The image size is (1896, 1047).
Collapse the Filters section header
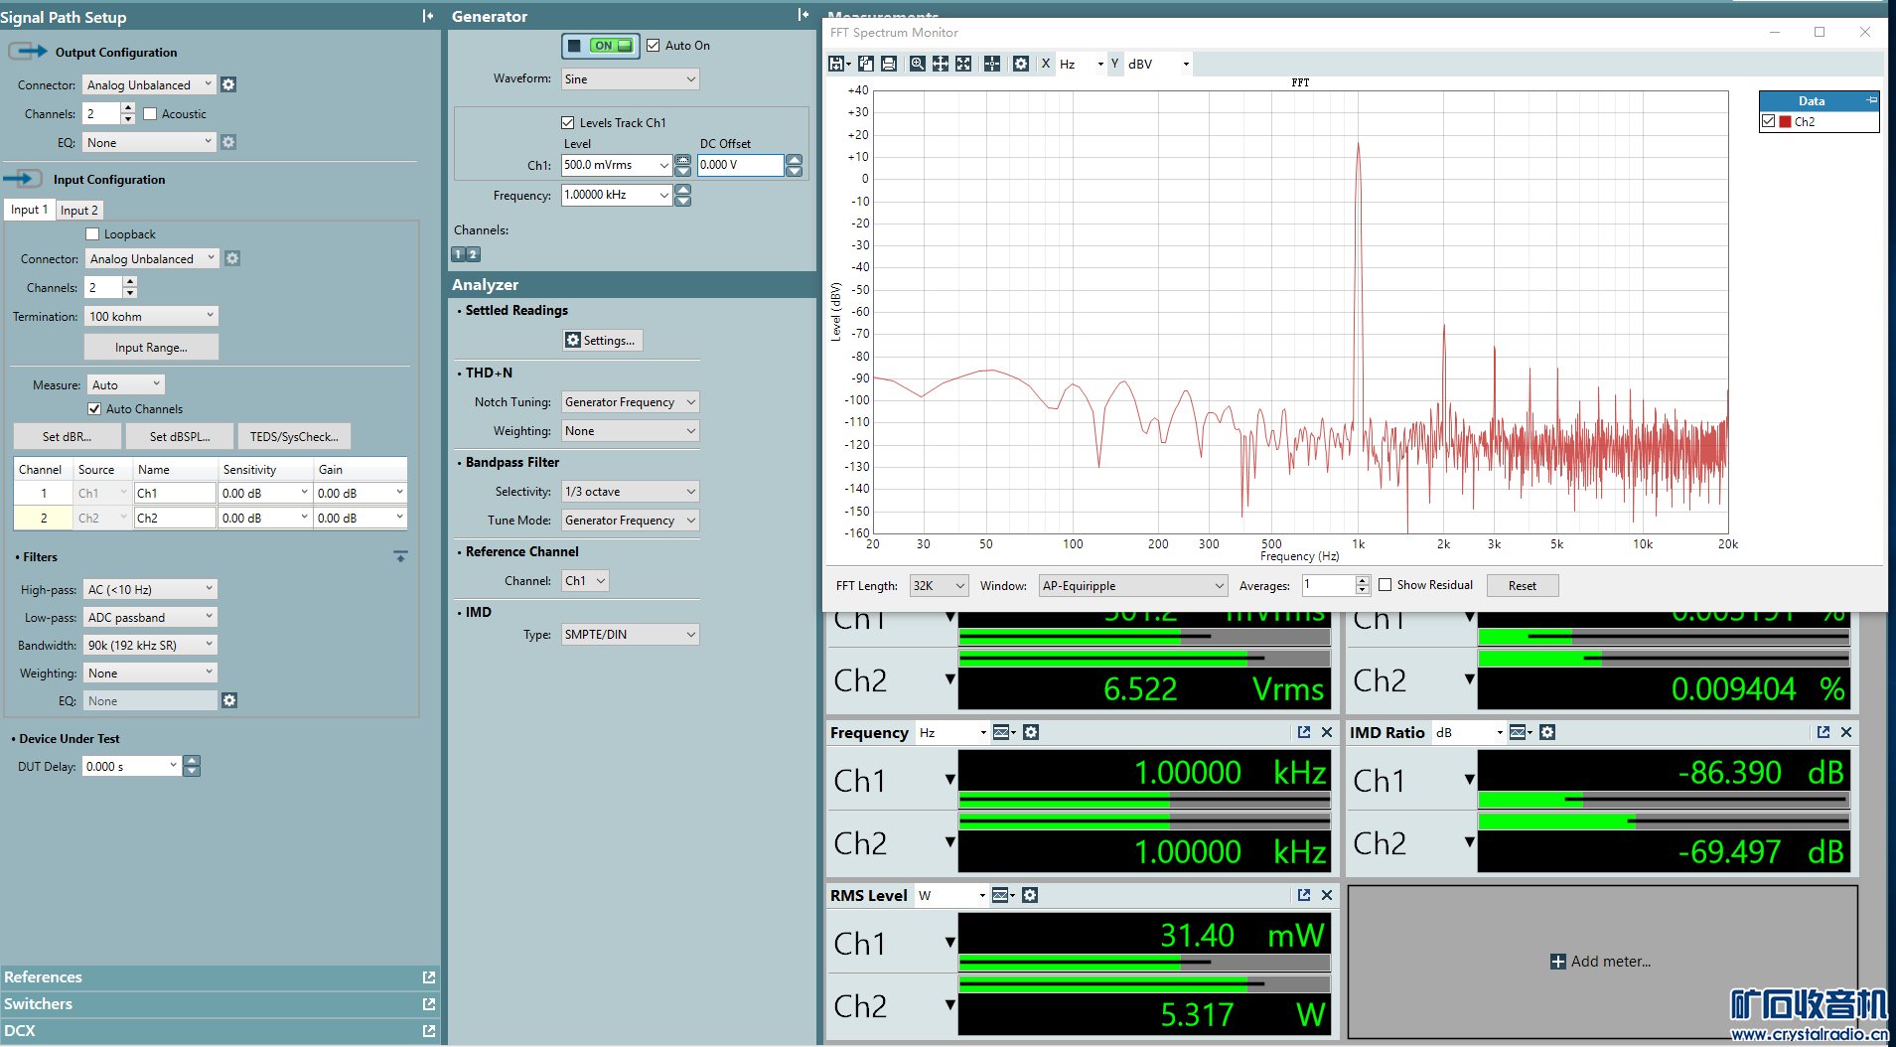400,556
